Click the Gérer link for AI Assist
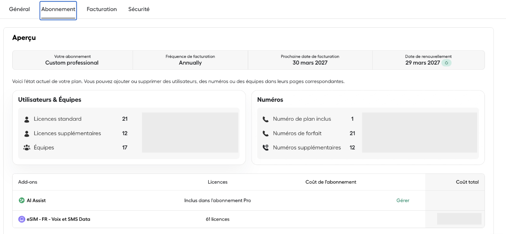 click(403, 200)
